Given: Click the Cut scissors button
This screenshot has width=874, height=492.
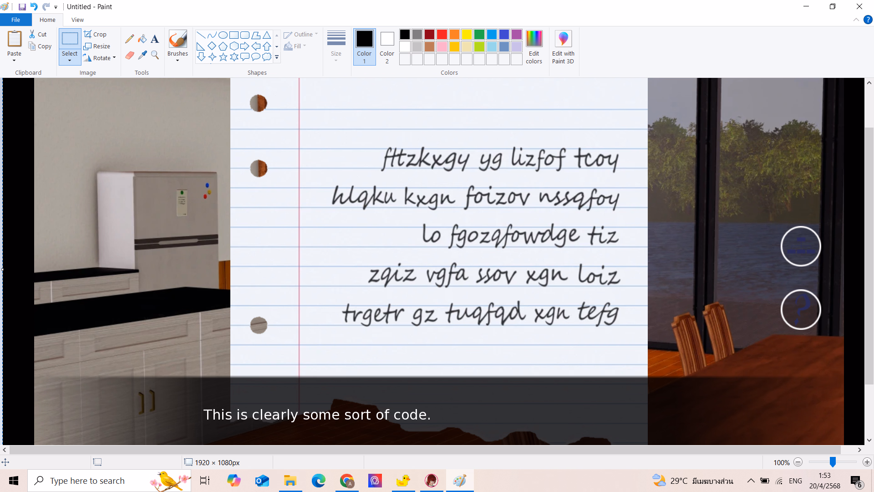Looking at the screenshot, I should 38,34.
